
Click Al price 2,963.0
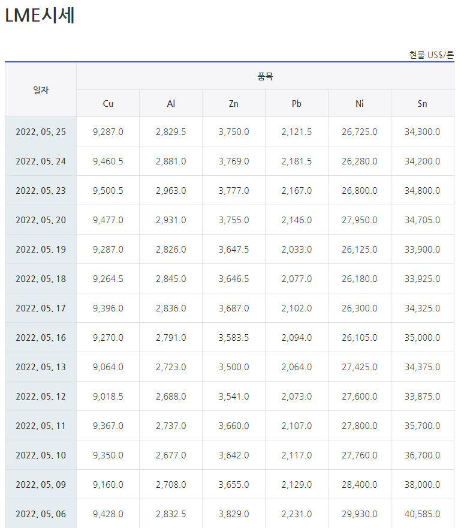171,191
